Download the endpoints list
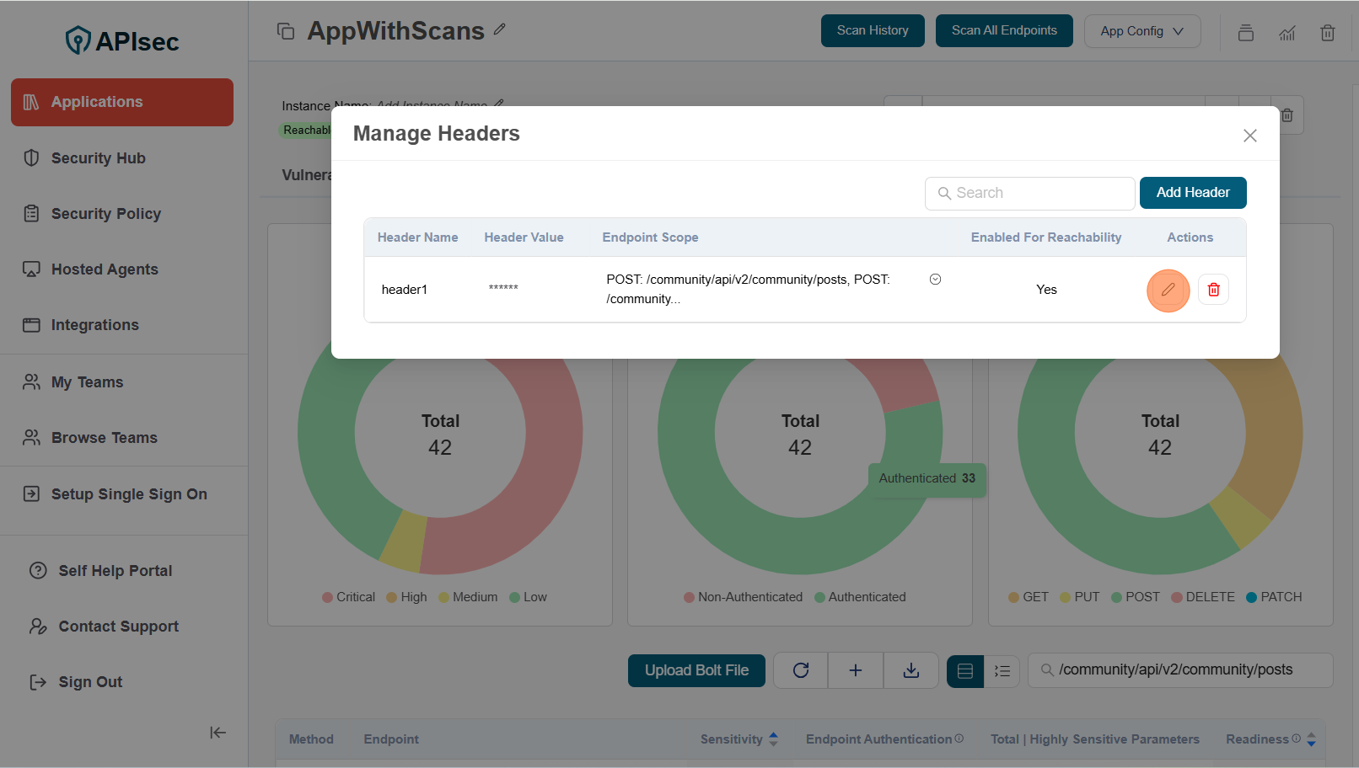Screen dimensions: 1359x768 (x=910, y=669)
